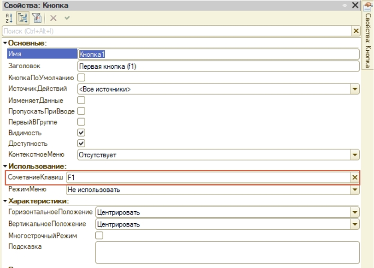Select the Подсказка property label
The image size is (374, 268).
tap(25, 246)
